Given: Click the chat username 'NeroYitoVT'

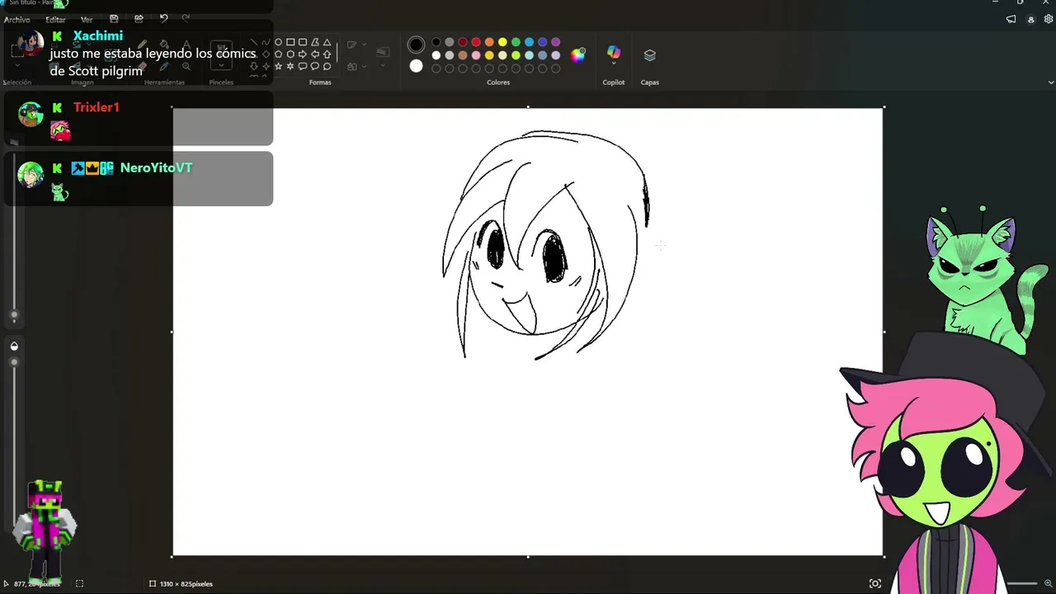Looking at the screenshot, I should (156, 167).
